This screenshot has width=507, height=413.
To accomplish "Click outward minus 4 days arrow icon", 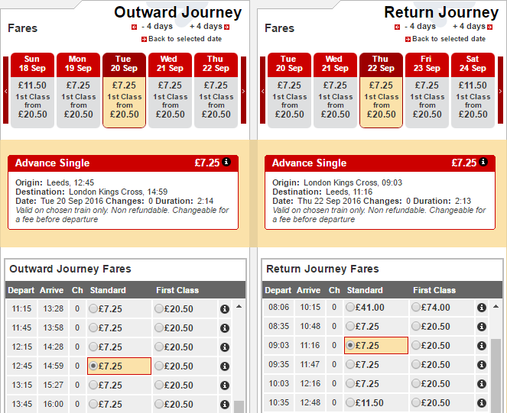I will pos(134,27).
